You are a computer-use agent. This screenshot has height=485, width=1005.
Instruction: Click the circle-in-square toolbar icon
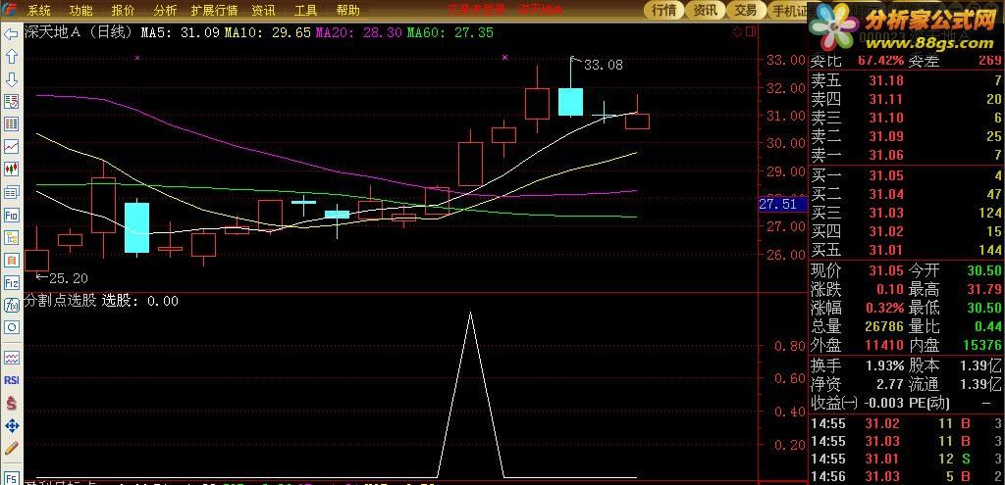coord(11,327)
